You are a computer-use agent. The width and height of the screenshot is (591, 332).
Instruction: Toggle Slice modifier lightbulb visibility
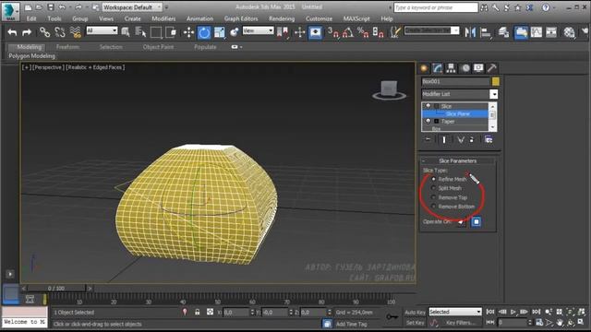click(x=428, y=106)
